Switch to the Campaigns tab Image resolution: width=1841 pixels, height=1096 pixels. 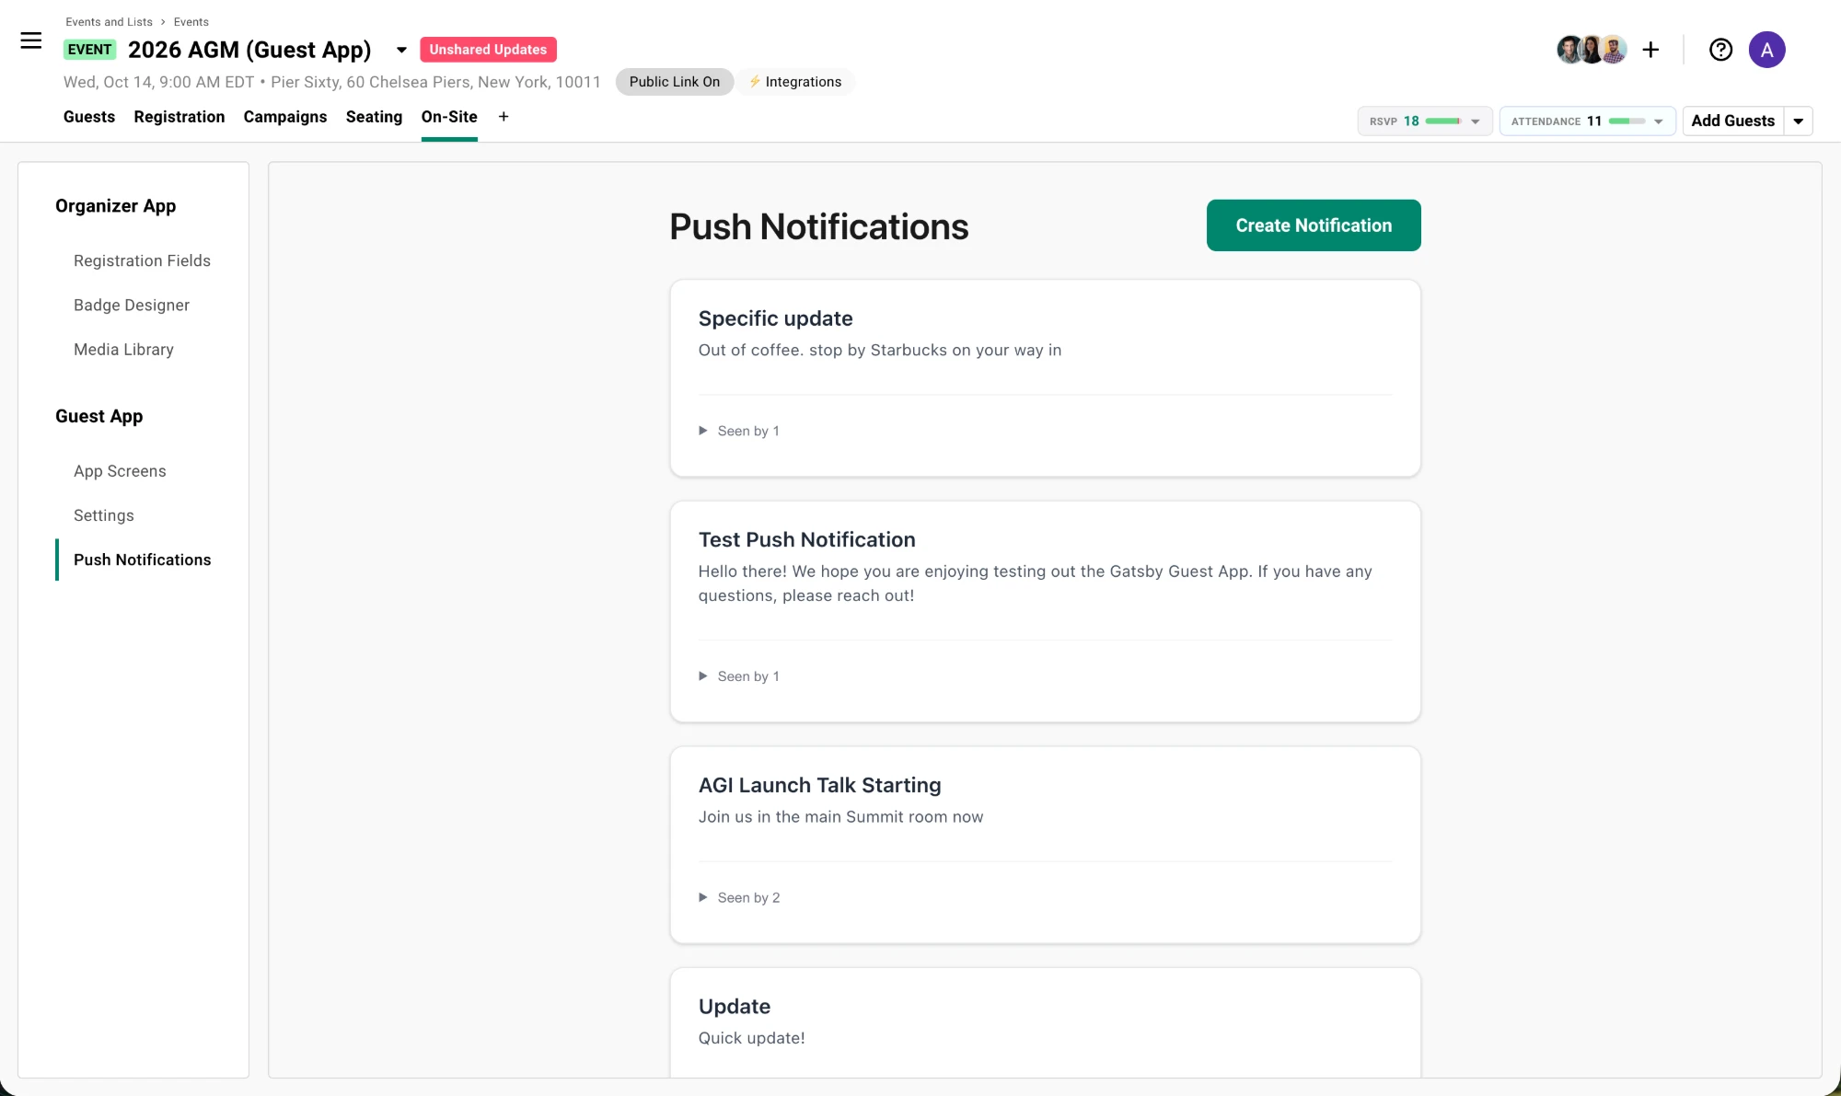coord(285,117)
